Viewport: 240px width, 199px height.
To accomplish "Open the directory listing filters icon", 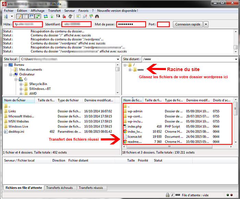I will (x=79, y=16).
